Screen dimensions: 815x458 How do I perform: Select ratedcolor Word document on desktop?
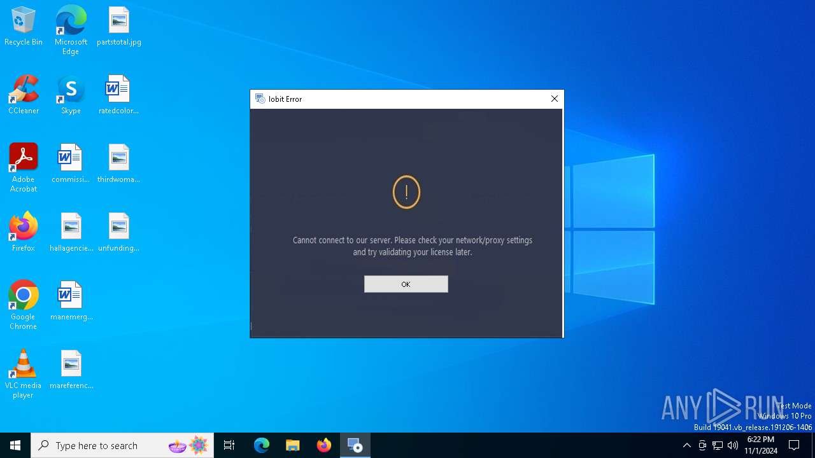click(119, 95)
